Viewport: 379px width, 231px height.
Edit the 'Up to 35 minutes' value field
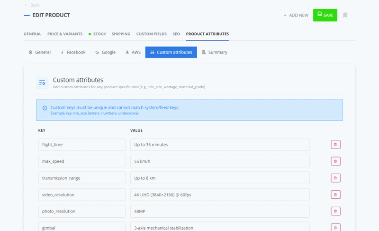point(220,145)
